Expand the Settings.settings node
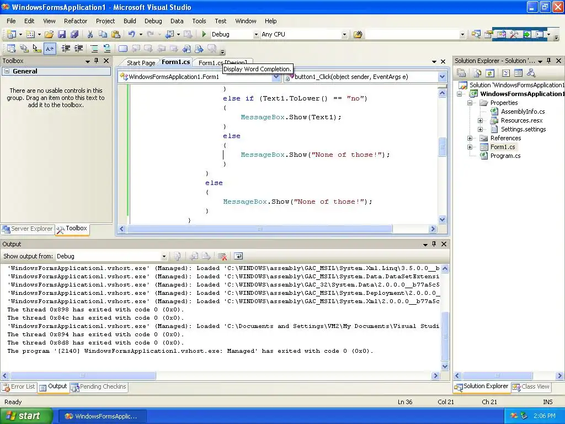565x424 pixels. click(x=481, y=129)
